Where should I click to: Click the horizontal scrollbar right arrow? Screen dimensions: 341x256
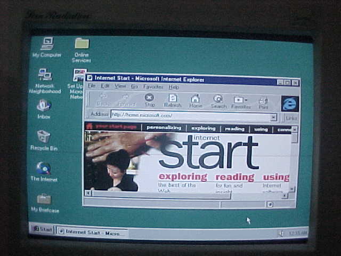tap(285, 196)
